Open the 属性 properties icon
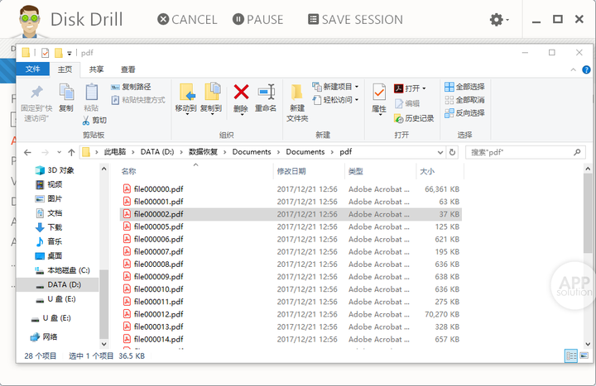This screenshot has height=386, width=596. (379, 93)
